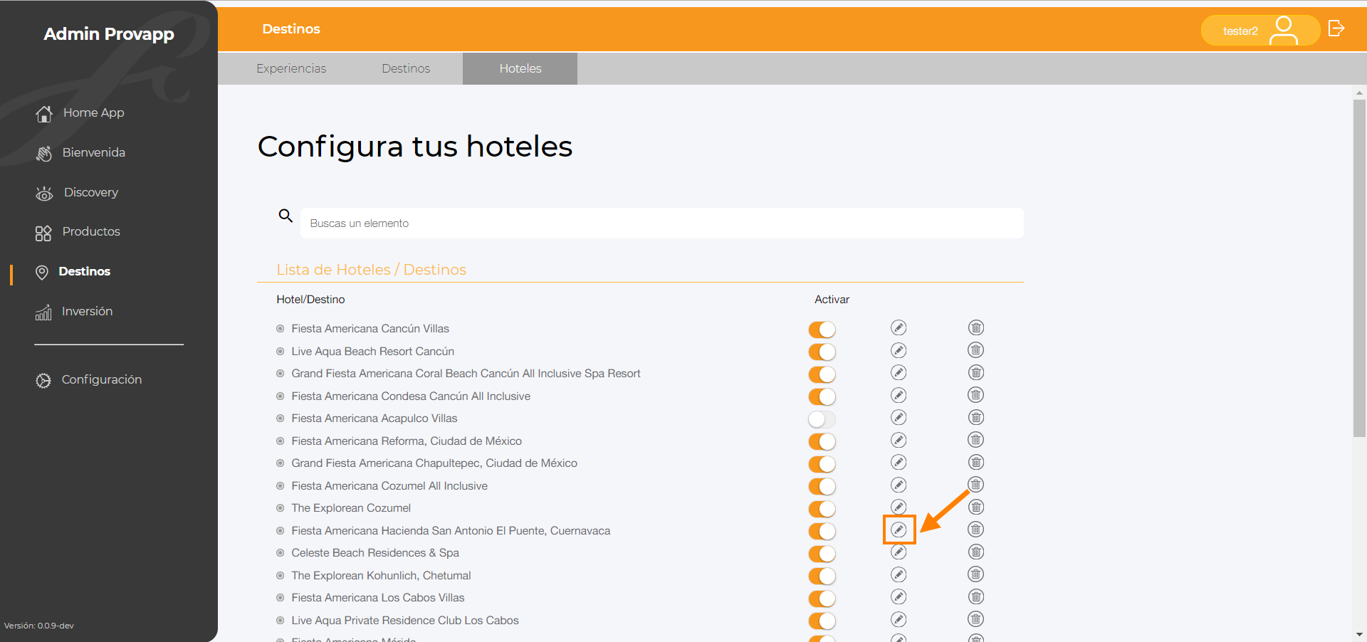Open Configuración in the sidebar

(88, 380)
